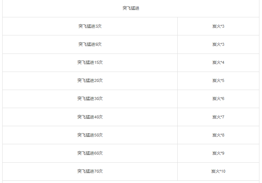Image resolution: width=262 pixels, height=183 pixels.
Task: Select the 突飞猛进30次 cell
Action: point(90,99)
